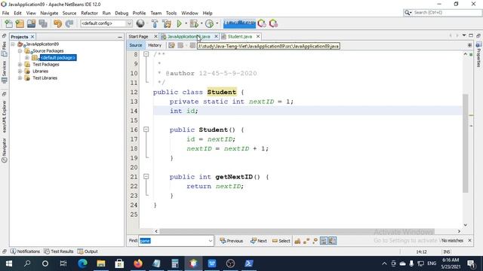Viewport: 483px width, 271px height.
Task: Switch editor to Source view
Action: [x=136, y=45]
